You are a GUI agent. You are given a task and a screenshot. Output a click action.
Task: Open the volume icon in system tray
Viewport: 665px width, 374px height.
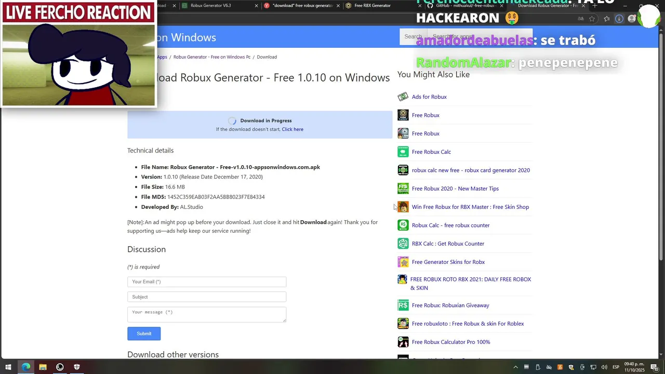pos(604,367)
